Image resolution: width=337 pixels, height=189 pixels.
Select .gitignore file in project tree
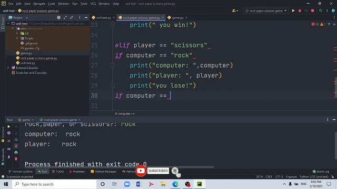(x=29, y=43)
